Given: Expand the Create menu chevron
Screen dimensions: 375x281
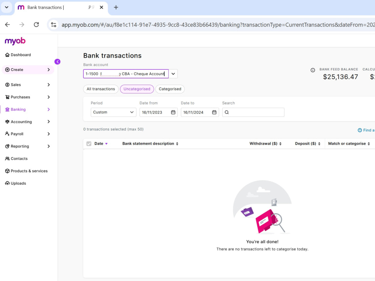Looking at the screenshot, I should 48,70.
